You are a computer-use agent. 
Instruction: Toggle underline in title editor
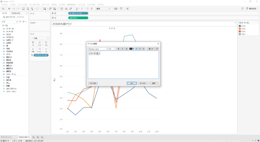point(127,49)
